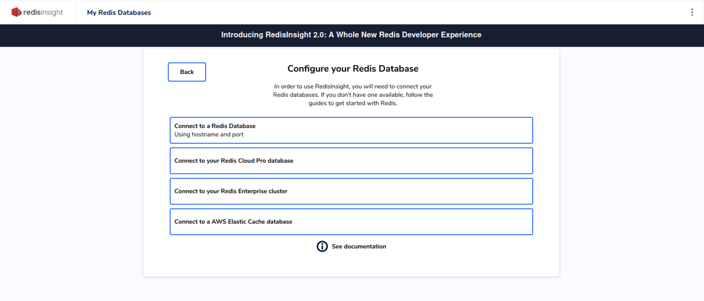Click the info icon beside See documentation
704x301 pixels.
pyautogui.click(x=322, y=246)
